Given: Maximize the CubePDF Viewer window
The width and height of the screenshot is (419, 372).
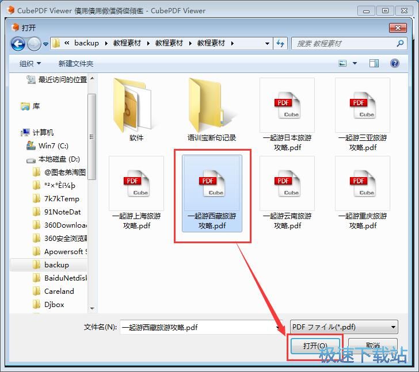Looking at the screenshot, I should 385,11.
